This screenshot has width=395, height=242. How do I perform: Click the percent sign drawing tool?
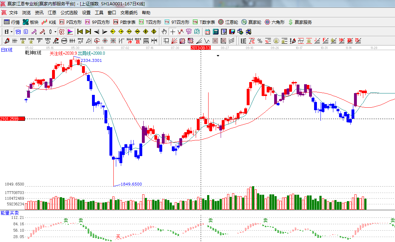(x=260, y=41)
